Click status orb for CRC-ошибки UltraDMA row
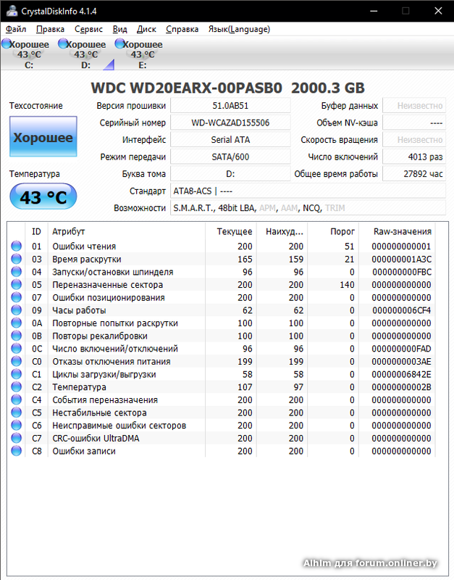The height and width of the screenshot is (580, 454). pos(16,438)
